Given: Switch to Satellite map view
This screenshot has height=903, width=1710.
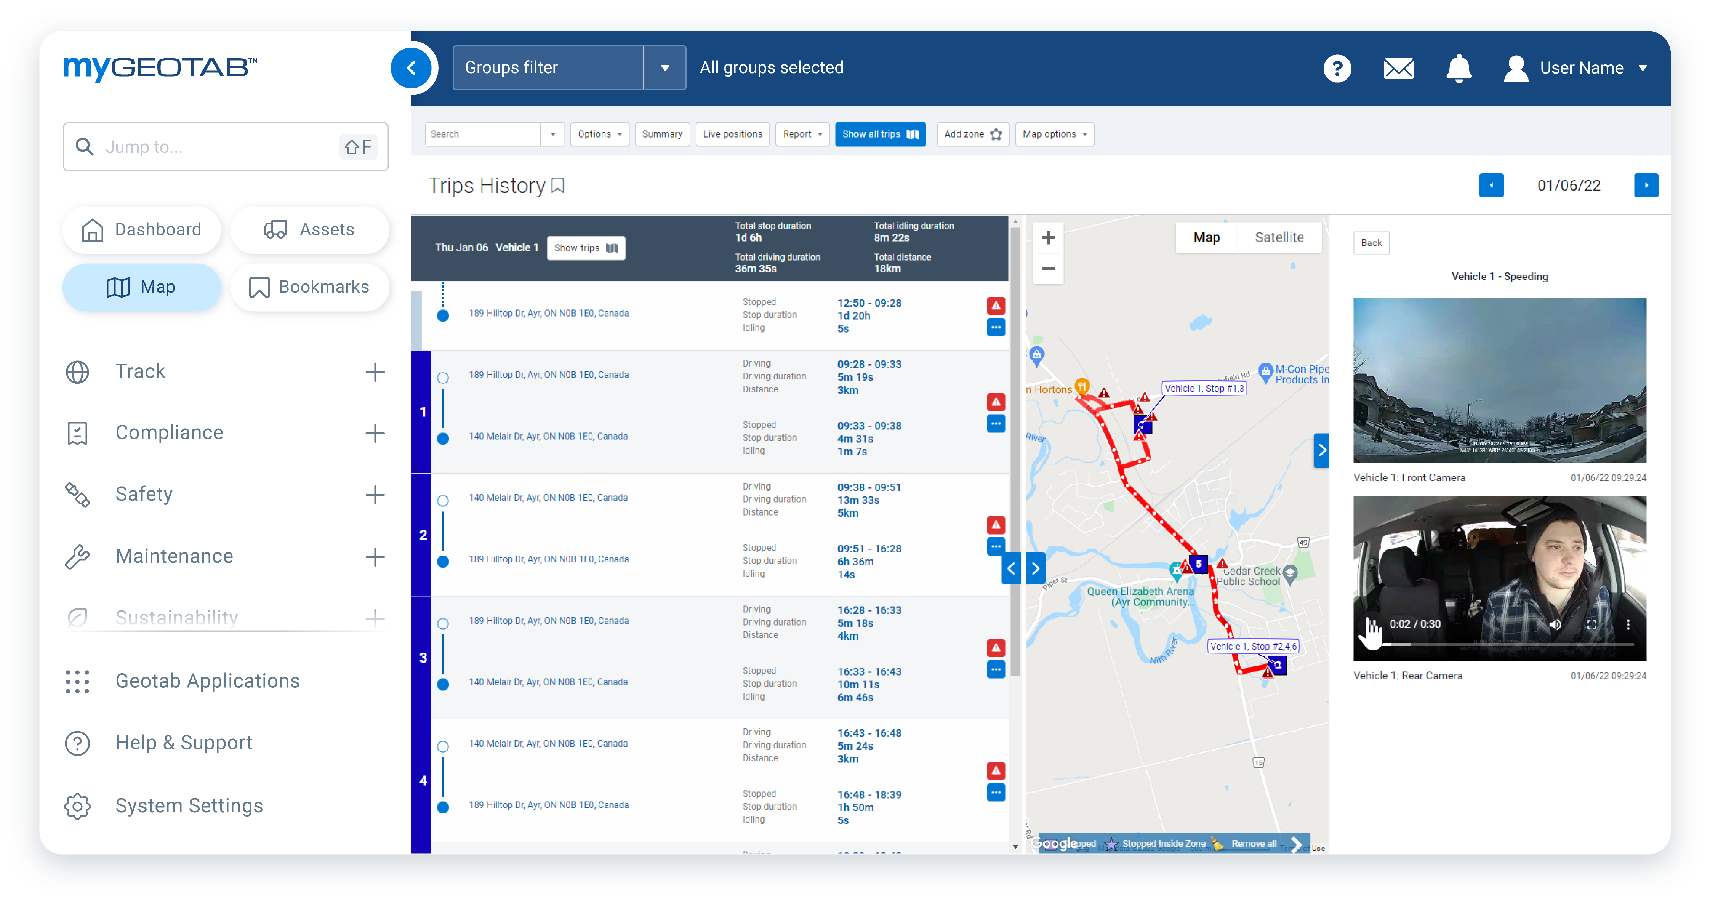Looking at the screenshot, I should (x=1279, y=238).
